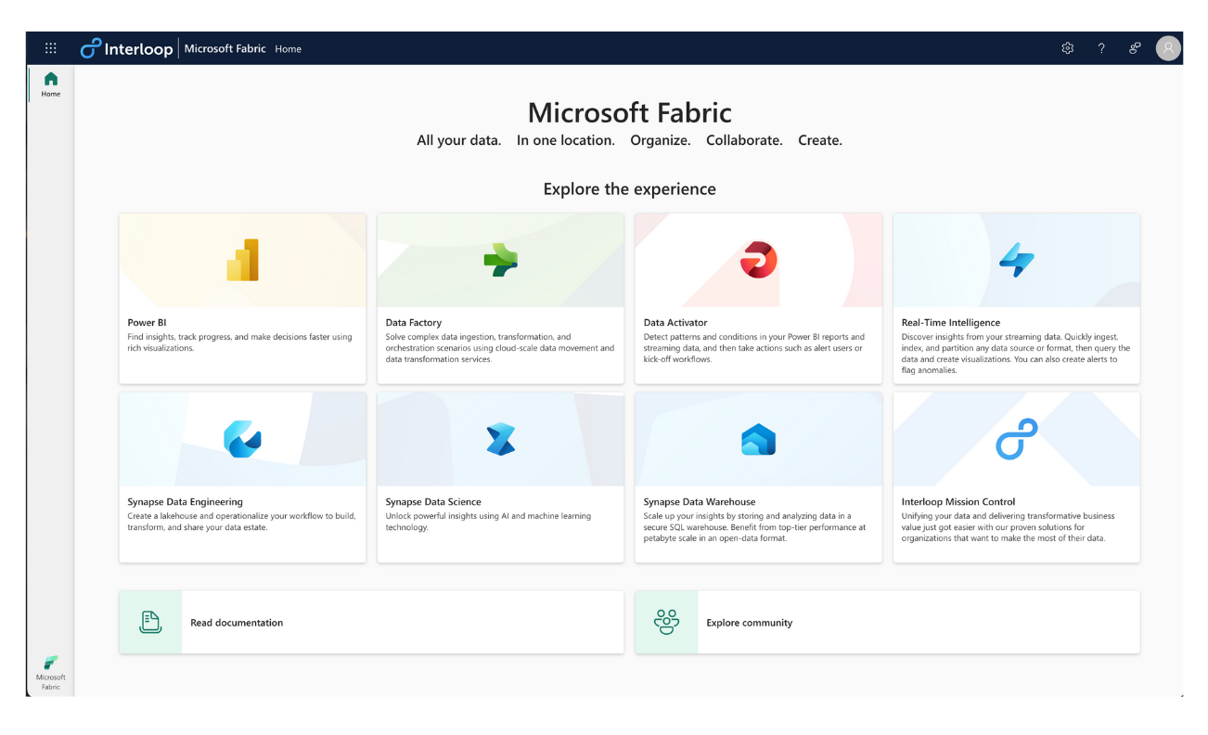The width and height of the screenshot is (1208, 735).
Task: Click the help question mark icon
Action: click(1101, 48)
